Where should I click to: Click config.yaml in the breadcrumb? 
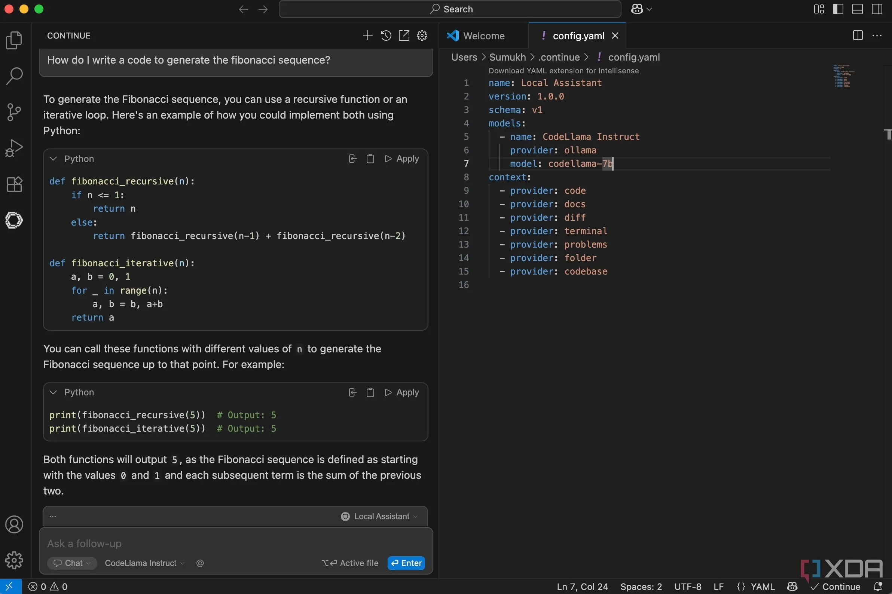click(634, 57)
